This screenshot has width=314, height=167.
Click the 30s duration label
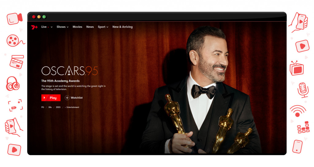coord(50,107)
